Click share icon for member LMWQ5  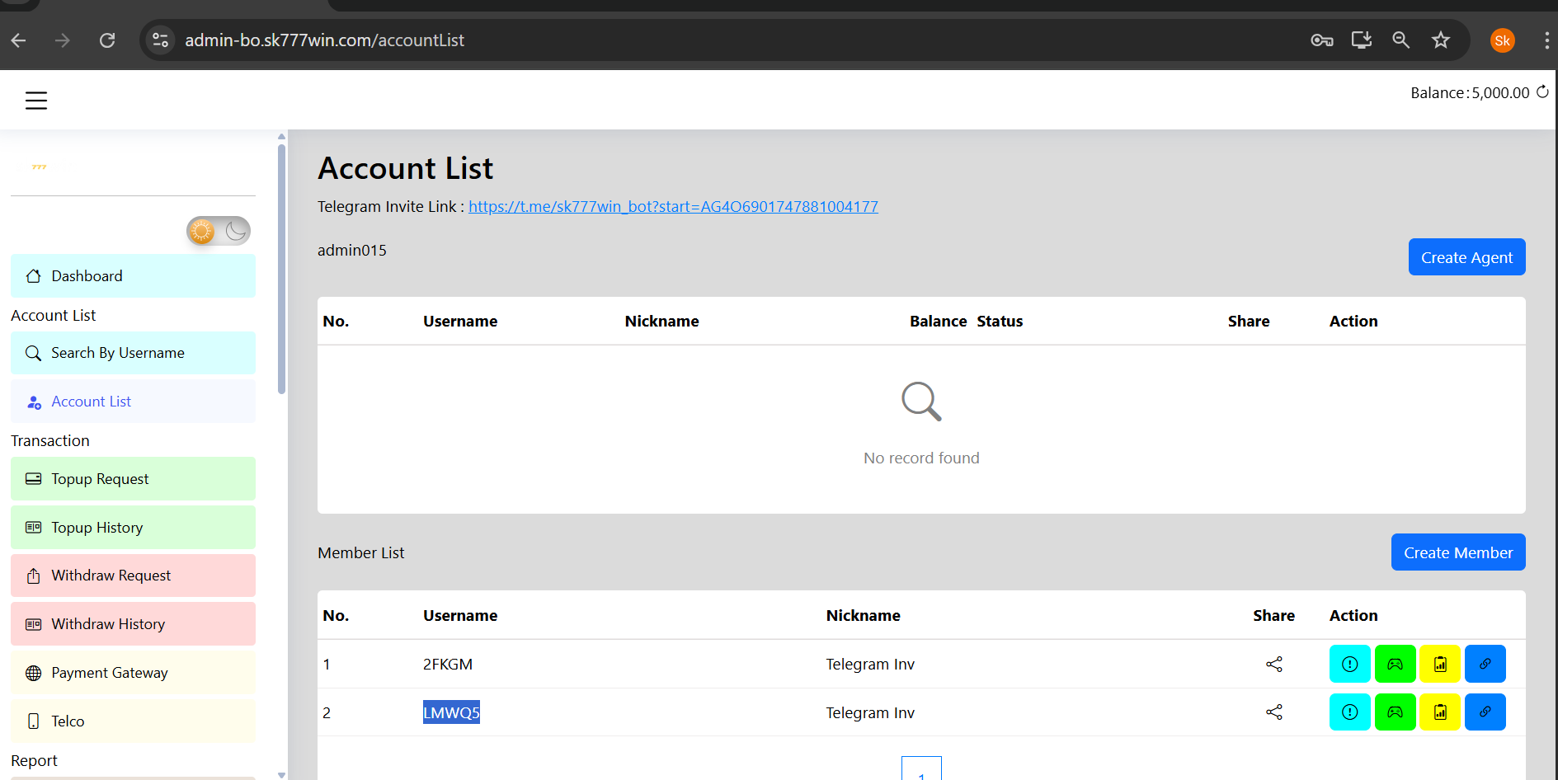pos(1273,712)
